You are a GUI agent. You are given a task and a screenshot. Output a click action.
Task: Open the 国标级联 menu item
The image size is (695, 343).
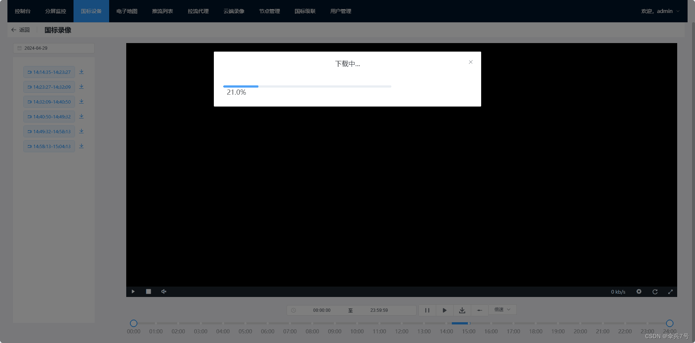coord(305,11)
